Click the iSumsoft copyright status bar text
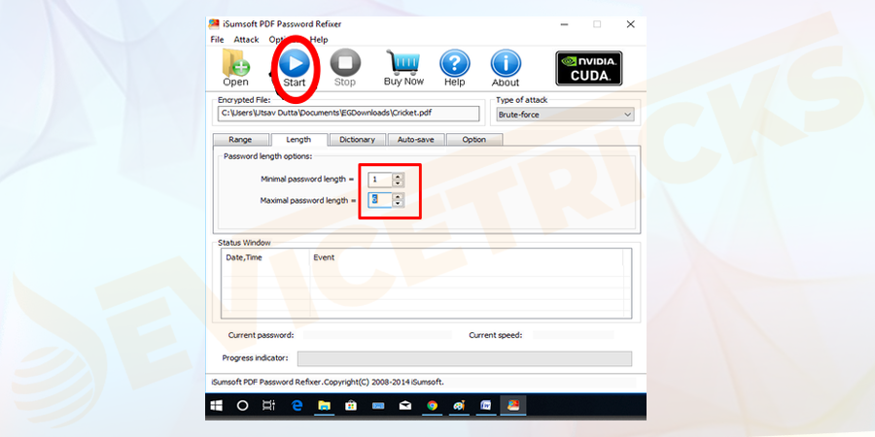875x437 pixels. [x=328, y=383]
